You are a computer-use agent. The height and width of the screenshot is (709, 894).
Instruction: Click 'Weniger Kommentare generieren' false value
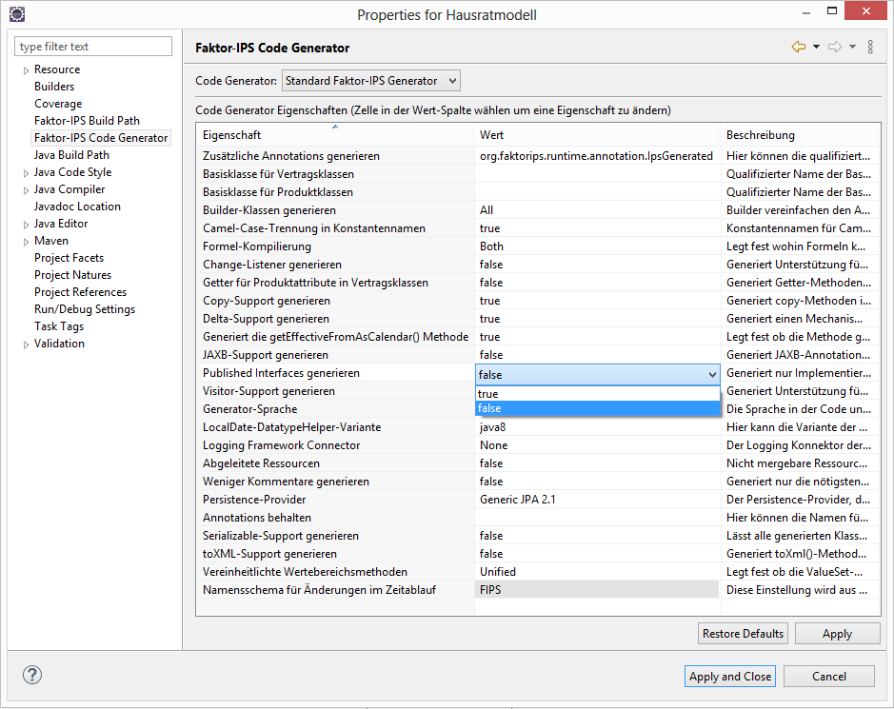491,481
